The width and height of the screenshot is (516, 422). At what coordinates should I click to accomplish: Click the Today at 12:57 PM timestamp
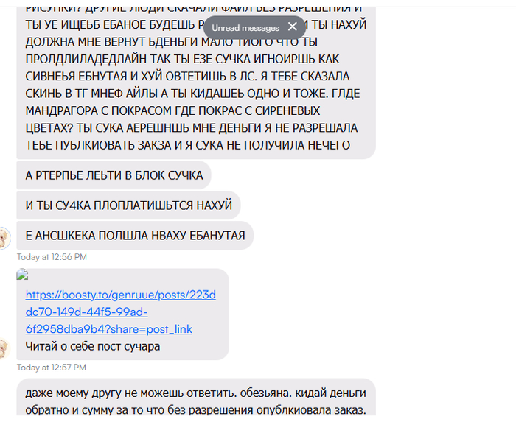tap(52, 368)
